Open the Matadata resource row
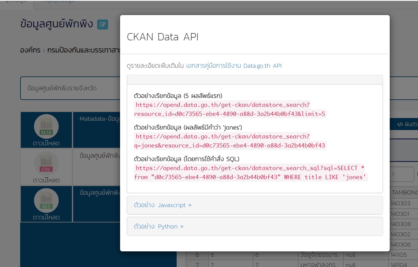This screenshot has height=267, width=418. 96,130
